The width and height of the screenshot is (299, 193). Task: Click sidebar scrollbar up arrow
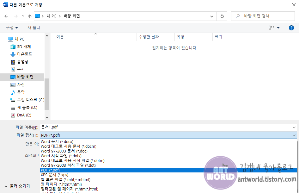click(47, 36)
